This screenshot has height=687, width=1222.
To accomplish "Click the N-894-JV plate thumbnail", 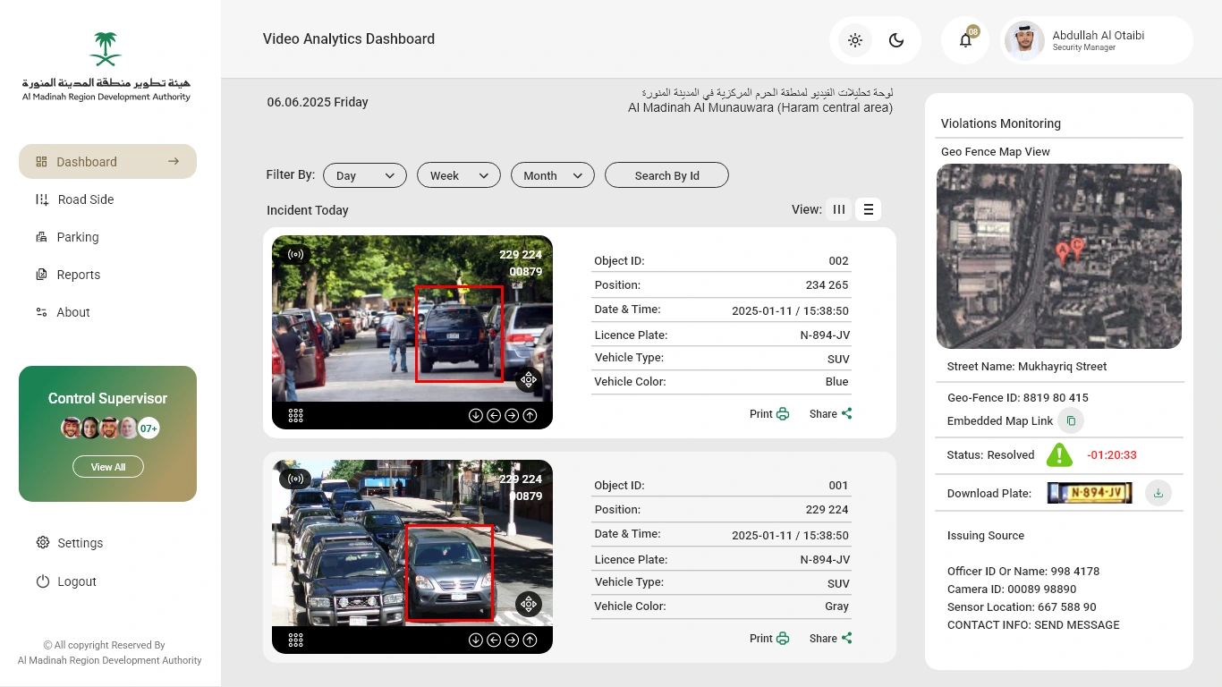I will pos(1090,493).
